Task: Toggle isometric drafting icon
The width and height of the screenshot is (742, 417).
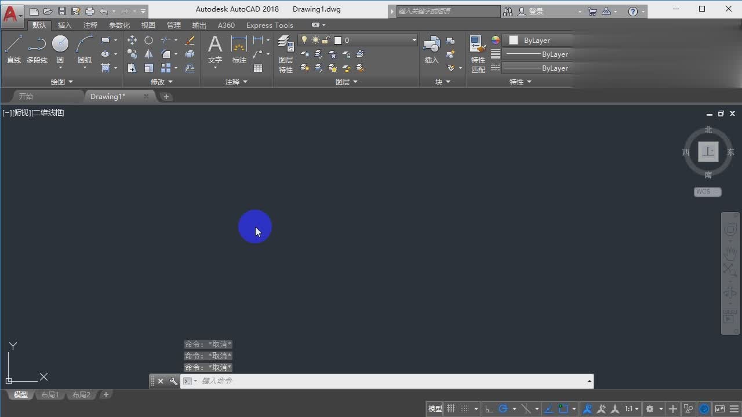Action: coord(527,409)
